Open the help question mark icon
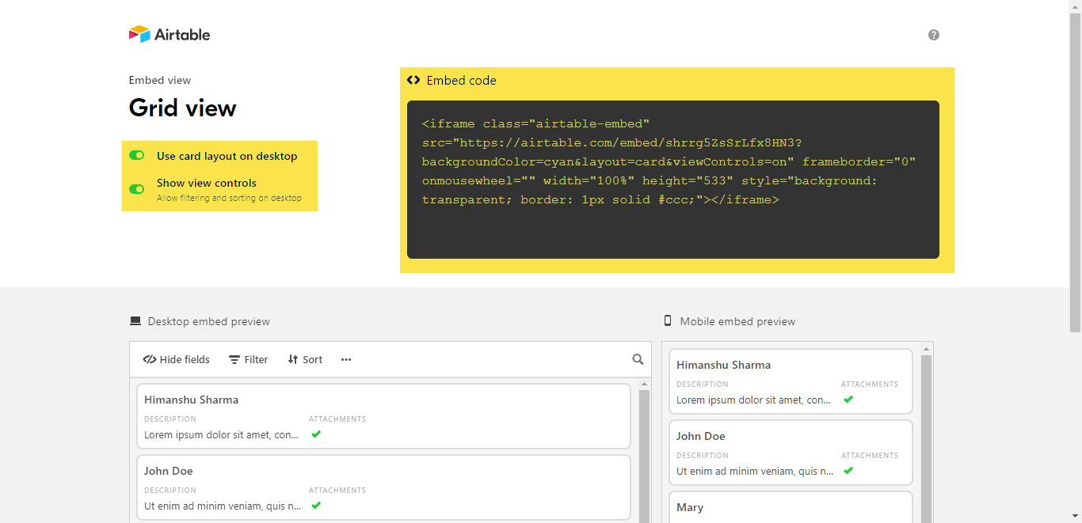 (x=934, y=35)
